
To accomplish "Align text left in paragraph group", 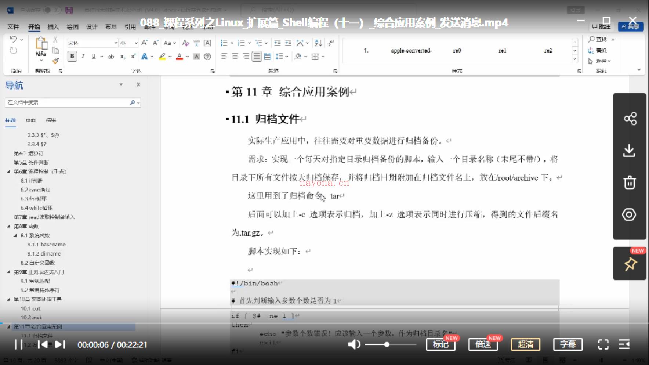I will click(224, 56).
